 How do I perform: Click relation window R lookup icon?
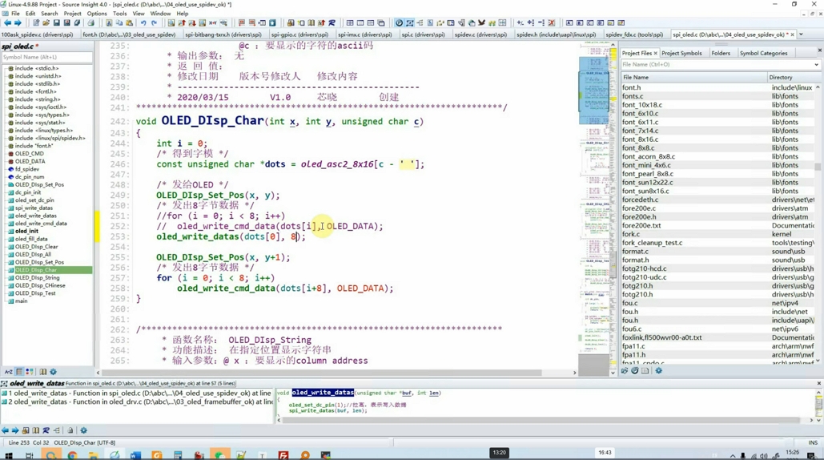click(46, 430)
